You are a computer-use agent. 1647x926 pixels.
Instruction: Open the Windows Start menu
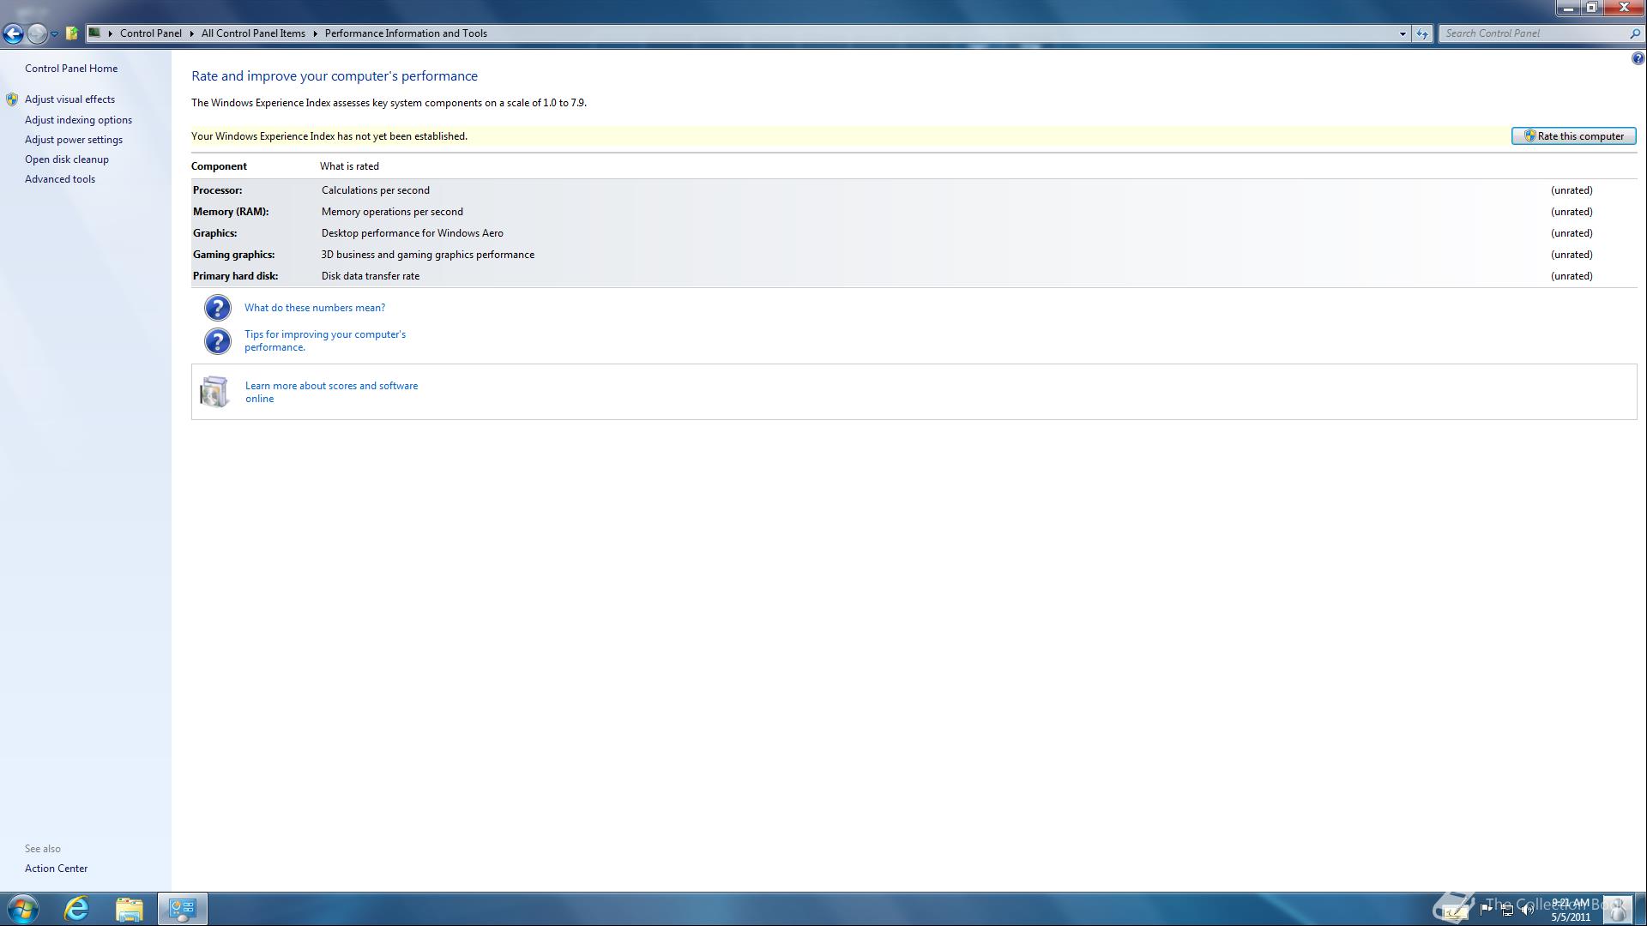pos(23,909)
